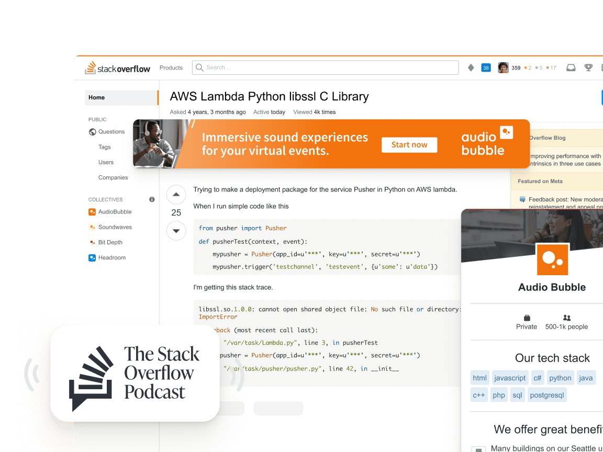Focus the Search input field
This screenshot has width=603, height=452.
[326, 67]
